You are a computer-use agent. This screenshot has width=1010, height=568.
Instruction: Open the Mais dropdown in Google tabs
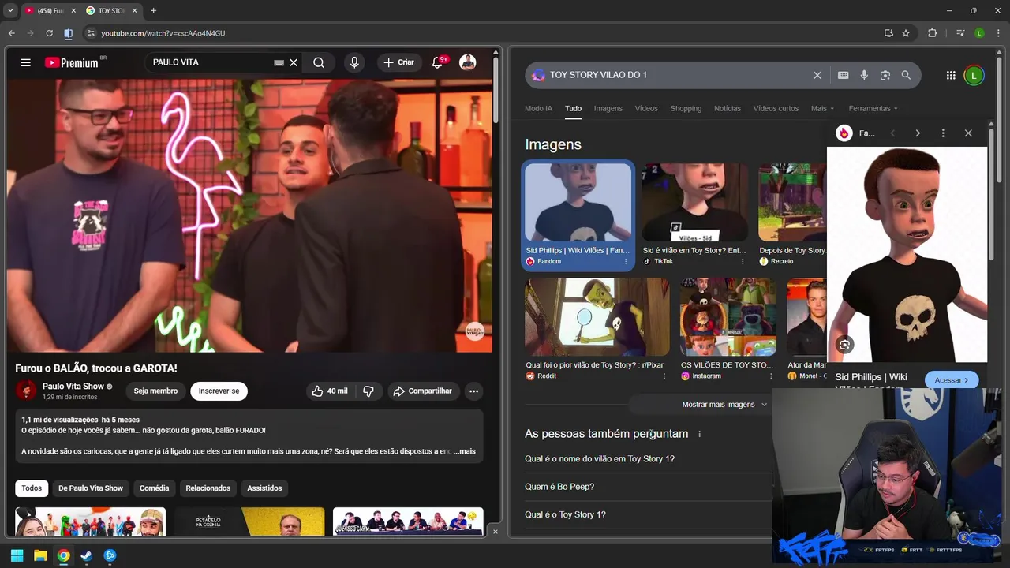pyautogui.click(x=821, y=108)
